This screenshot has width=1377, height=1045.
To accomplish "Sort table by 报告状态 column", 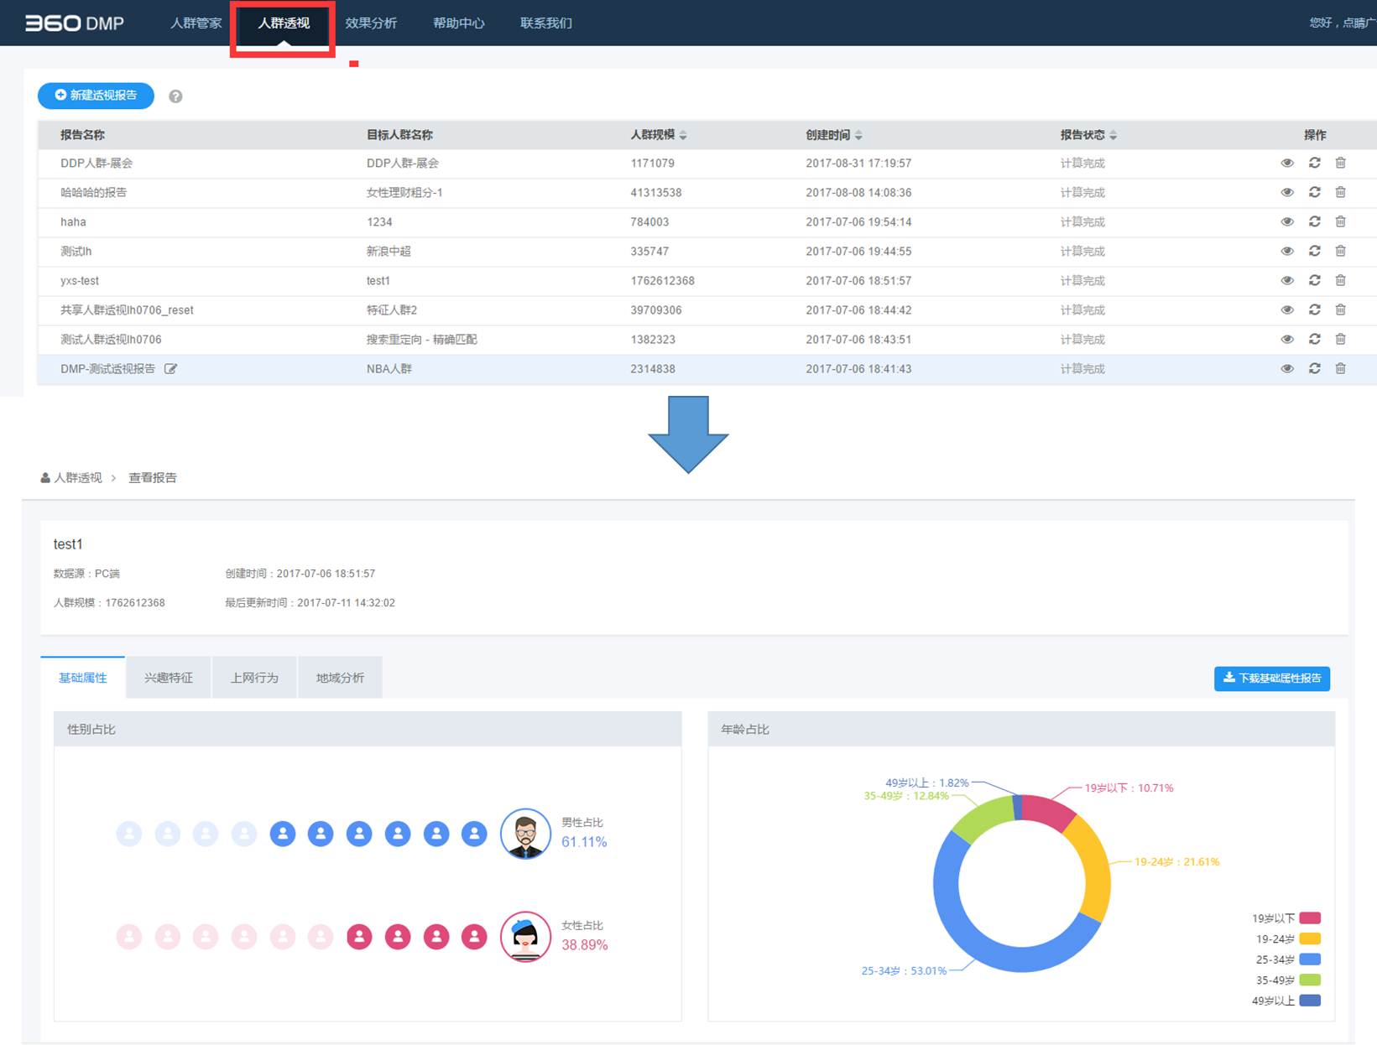I will [x=1113, y=135].
